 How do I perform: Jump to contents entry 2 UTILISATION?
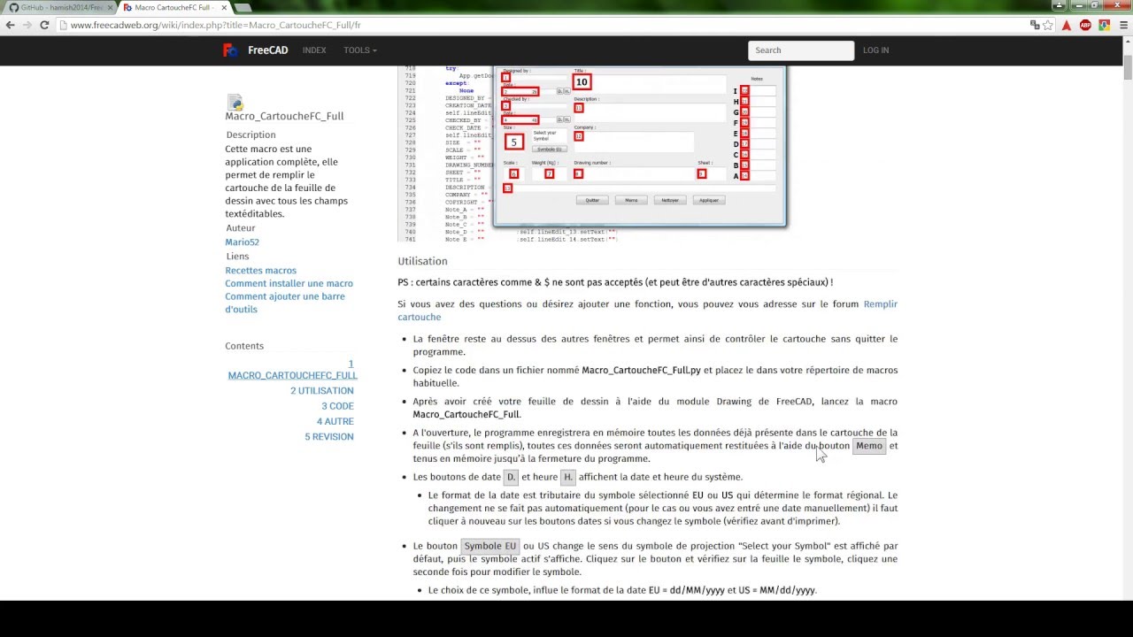(322, 391)
